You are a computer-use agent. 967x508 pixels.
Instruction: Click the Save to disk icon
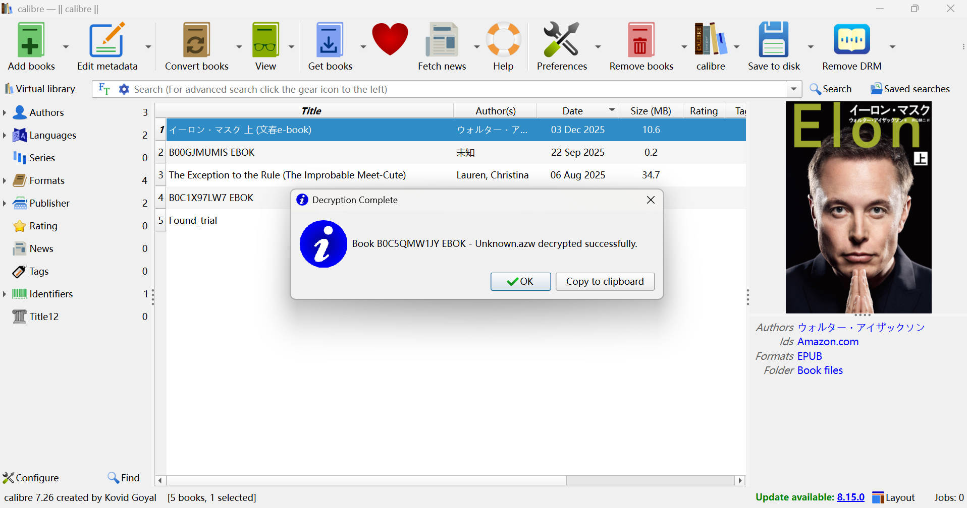pyautogui.click(x=774, y=39)
